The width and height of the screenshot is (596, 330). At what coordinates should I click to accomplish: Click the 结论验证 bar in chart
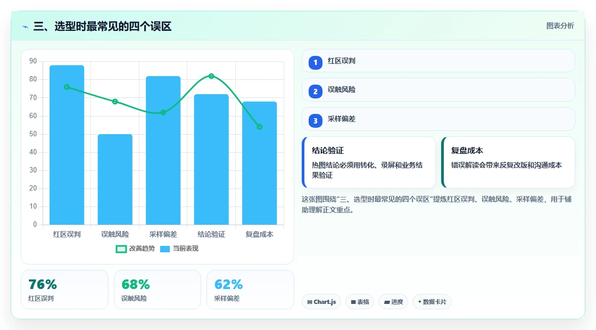coord(211,159)
